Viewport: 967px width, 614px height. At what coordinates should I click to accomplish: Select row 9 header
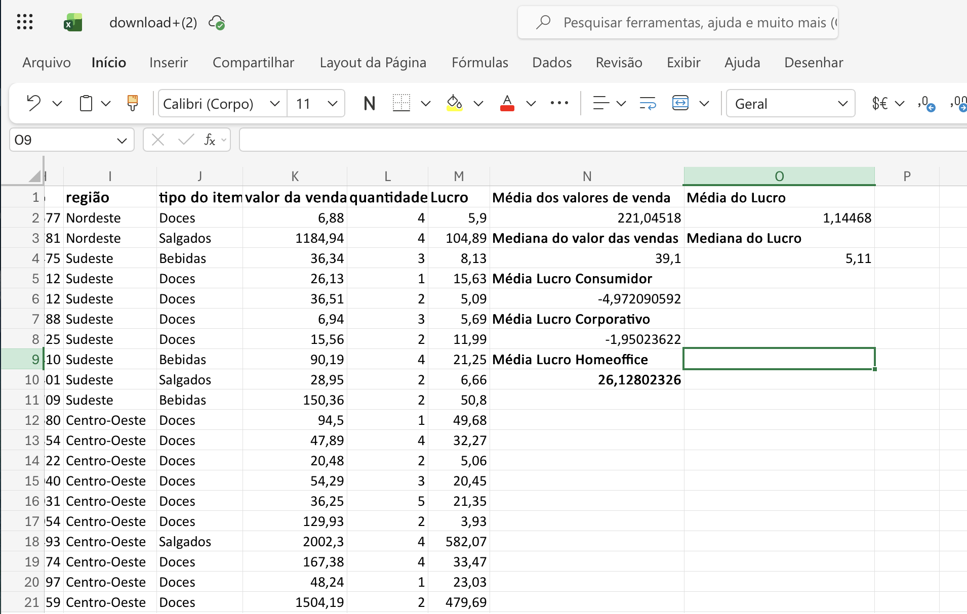coord(22,359)
